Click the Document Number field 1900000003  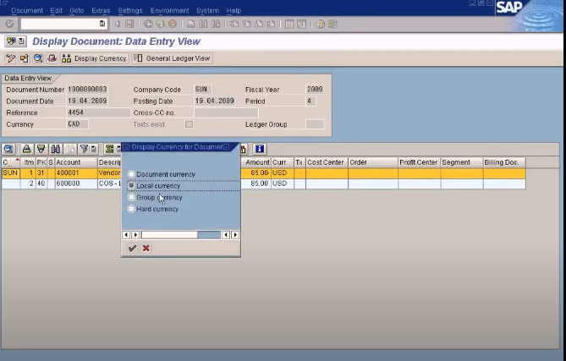(x=87, y=89)
